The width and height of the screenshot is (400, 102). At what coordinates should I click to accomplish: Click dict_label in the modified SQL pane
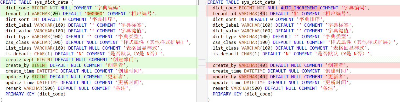(226, 25)
